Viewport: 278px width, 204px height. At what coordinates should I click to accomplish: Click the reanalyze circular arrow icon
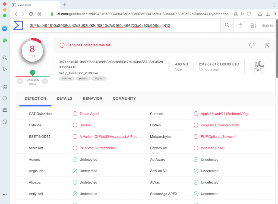252,45
